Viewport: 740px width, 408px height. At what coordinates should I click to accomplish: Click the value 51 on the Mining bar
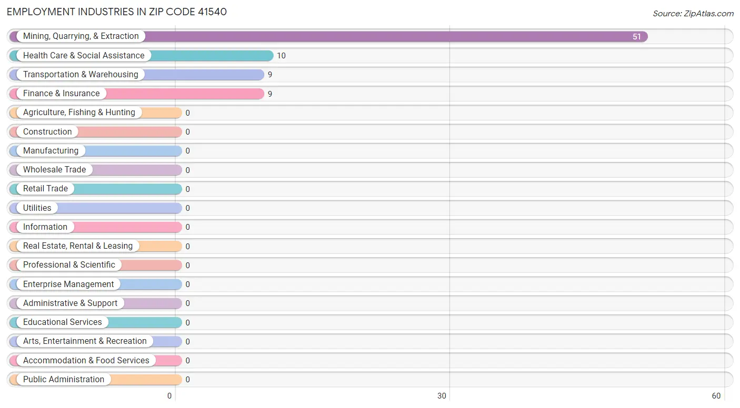(637, 37)
